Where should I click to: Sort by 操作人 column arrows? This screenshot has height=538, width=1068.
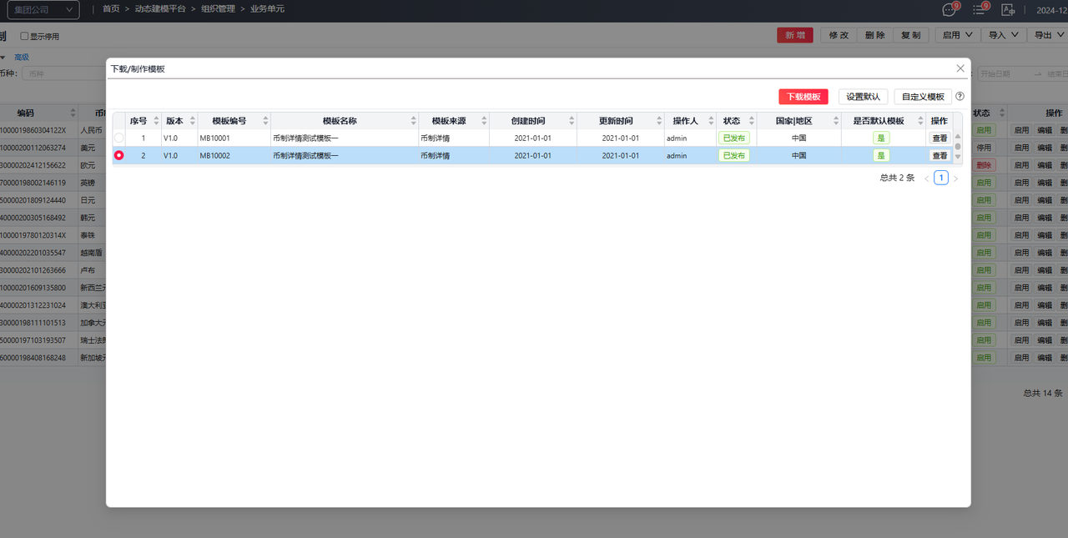710,121
